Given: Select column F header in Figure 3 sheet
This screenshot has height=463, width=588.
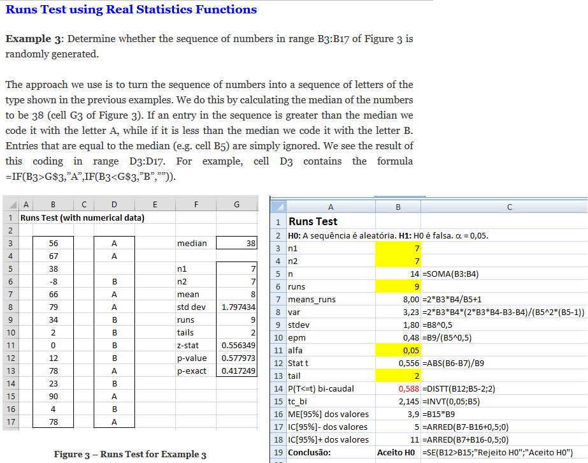Looking at the screenshot, I should (x=196, y=205).
